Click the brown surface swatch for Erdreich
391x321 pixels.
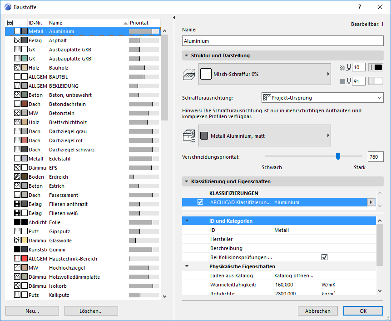25,177
